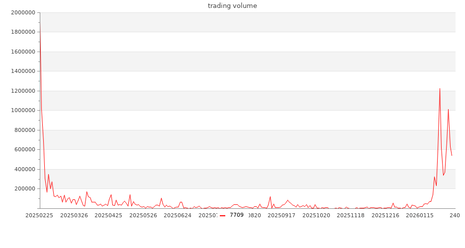Click the "trading volume" chart title
The image size is (465, 248).
point(232,6)
